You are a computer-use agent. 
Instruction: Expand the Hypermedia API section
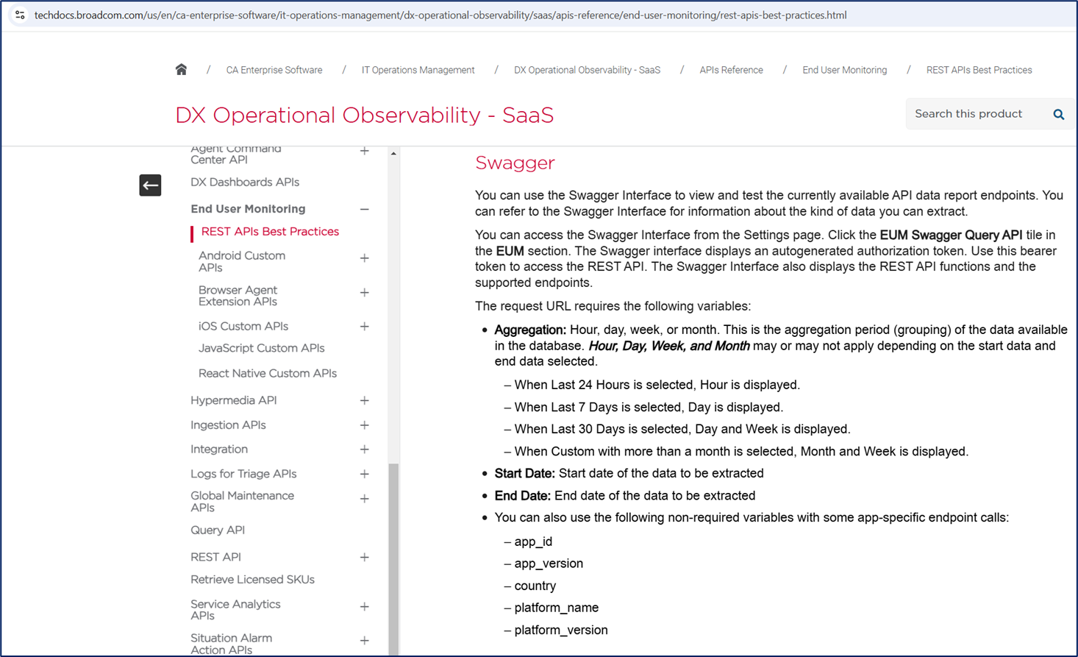tap(364, 401)
